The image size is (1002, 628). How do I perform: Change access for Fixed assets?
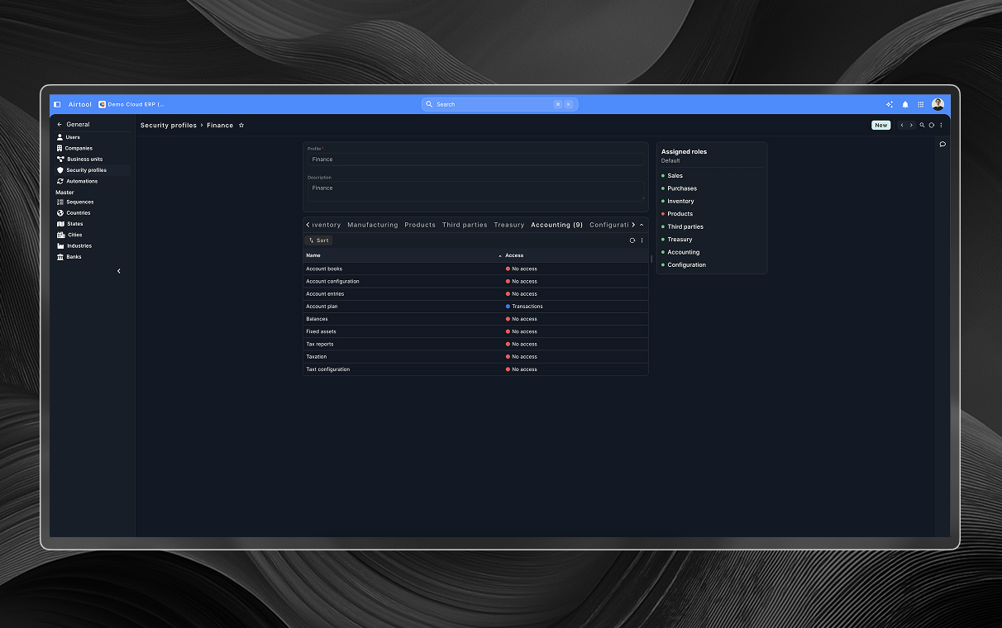point(522,331)
